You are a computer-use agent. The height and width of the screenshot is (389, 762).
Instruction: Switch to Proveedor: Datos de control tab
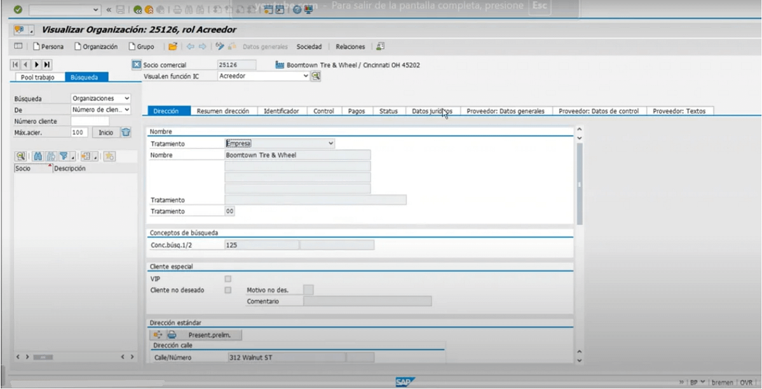click(x=599, y=111)
